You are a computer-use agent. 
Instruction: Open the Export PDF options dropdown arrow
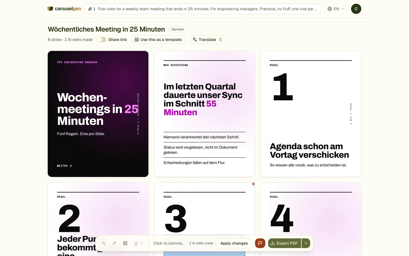pyautogui.click(x=306, y=243)
